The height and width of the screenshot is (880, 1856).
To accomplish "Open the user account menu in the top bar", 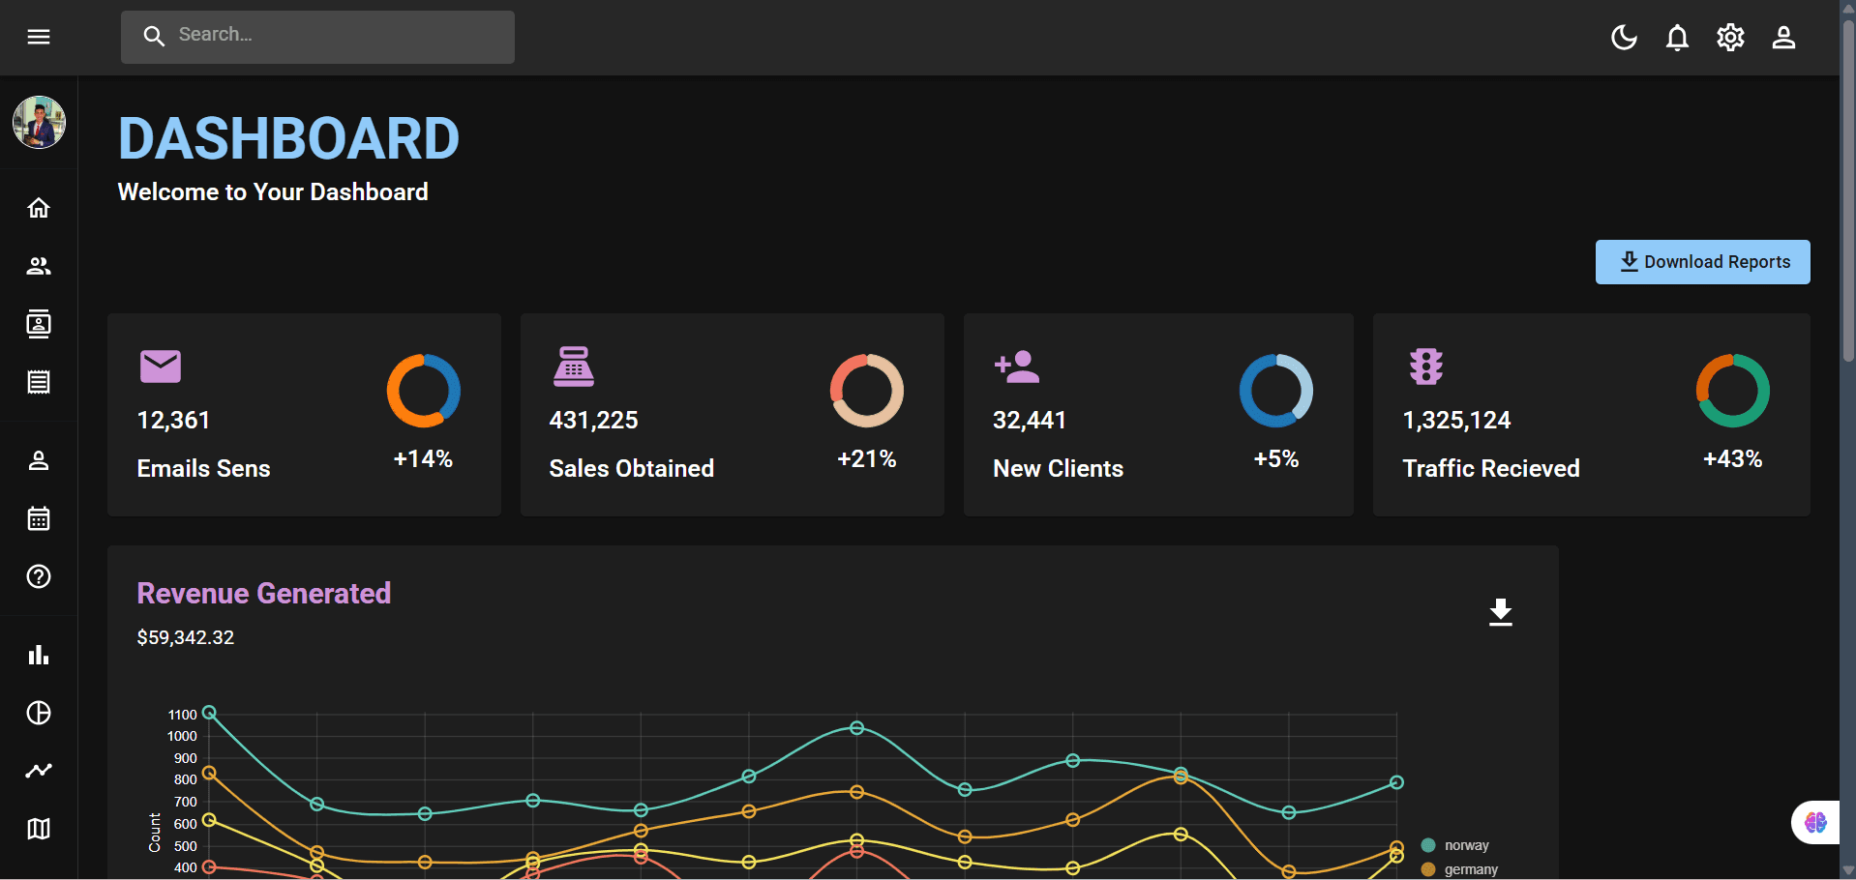I will [x=1783, y=38].
